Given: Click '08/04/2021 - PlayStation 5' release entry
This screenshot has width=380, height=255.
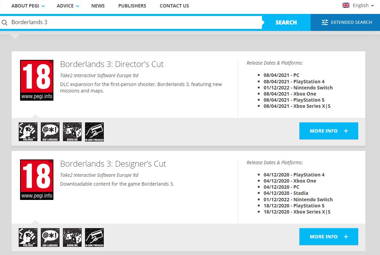Looking at the screenshot, I should (294, 100).
